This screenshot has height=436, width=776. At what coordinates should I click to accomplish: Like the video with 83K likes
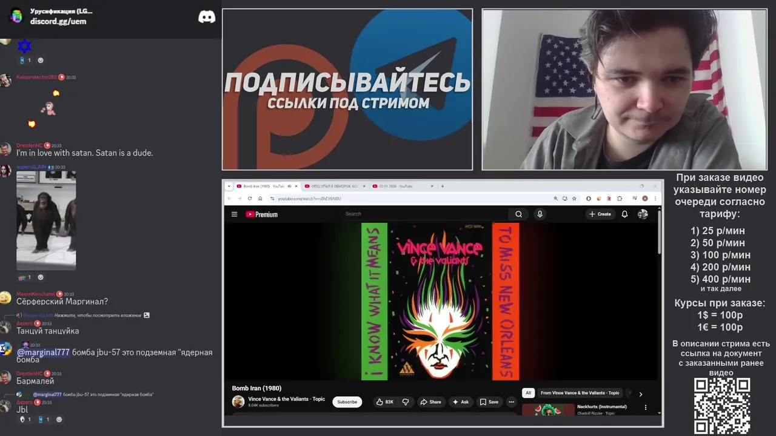click(384, 401)
